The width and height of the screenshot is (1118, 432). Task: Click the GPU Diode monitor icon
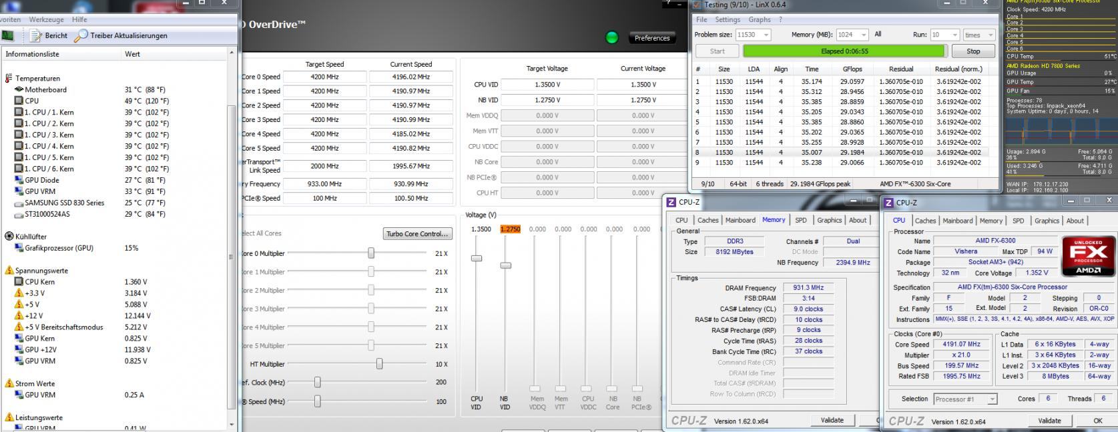click(19, 180)
